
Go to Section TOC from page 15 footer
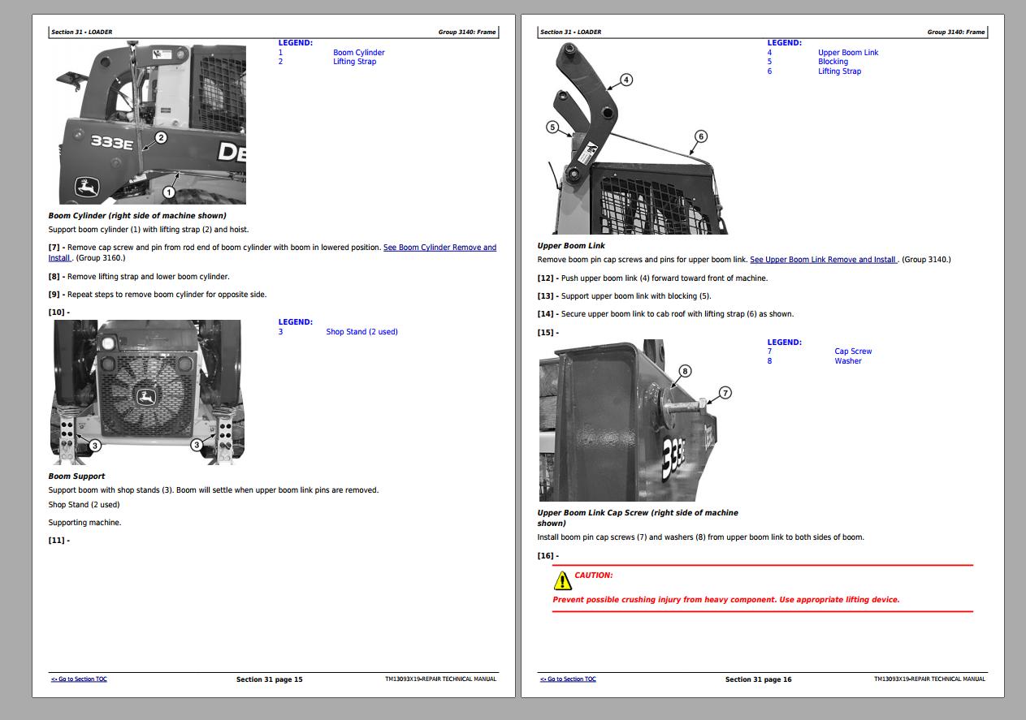click(79, 679)
